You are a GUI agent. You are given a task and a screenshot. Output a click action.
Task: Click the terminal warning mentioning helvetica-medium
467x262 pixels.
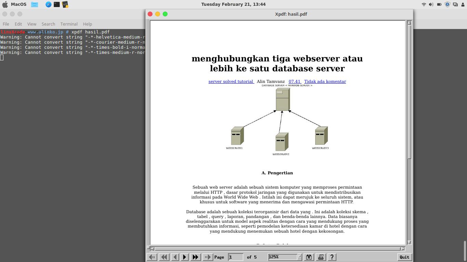73,37
